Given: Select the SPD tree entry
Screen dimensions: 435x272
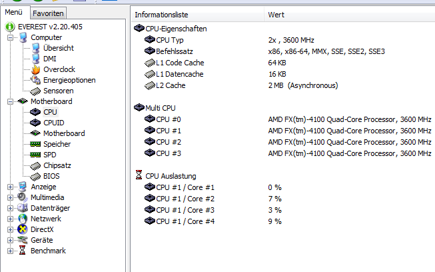Looking at the screenshot, I should coord(50,155).
